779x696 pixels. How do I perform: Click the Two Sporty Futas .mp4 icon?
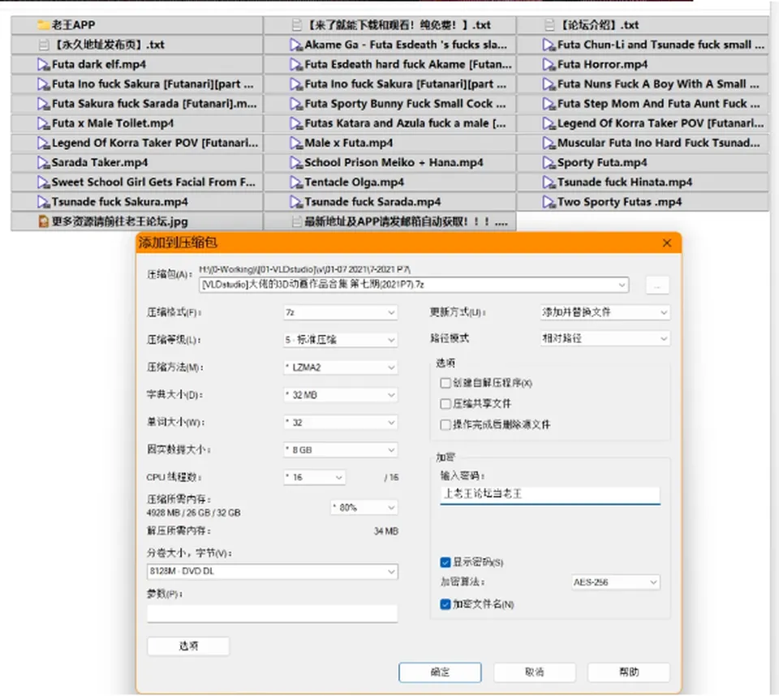pos(549,202)
